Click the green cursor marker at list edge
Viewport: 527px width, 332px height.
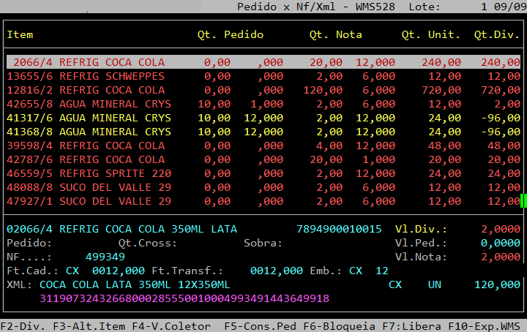pos(523,201)
